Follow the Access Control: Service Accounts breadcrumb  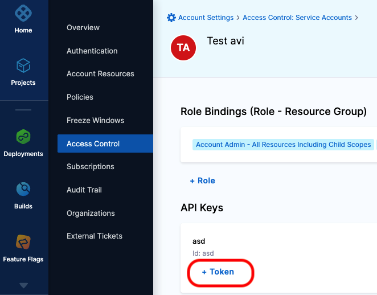[x=297, y=18]
